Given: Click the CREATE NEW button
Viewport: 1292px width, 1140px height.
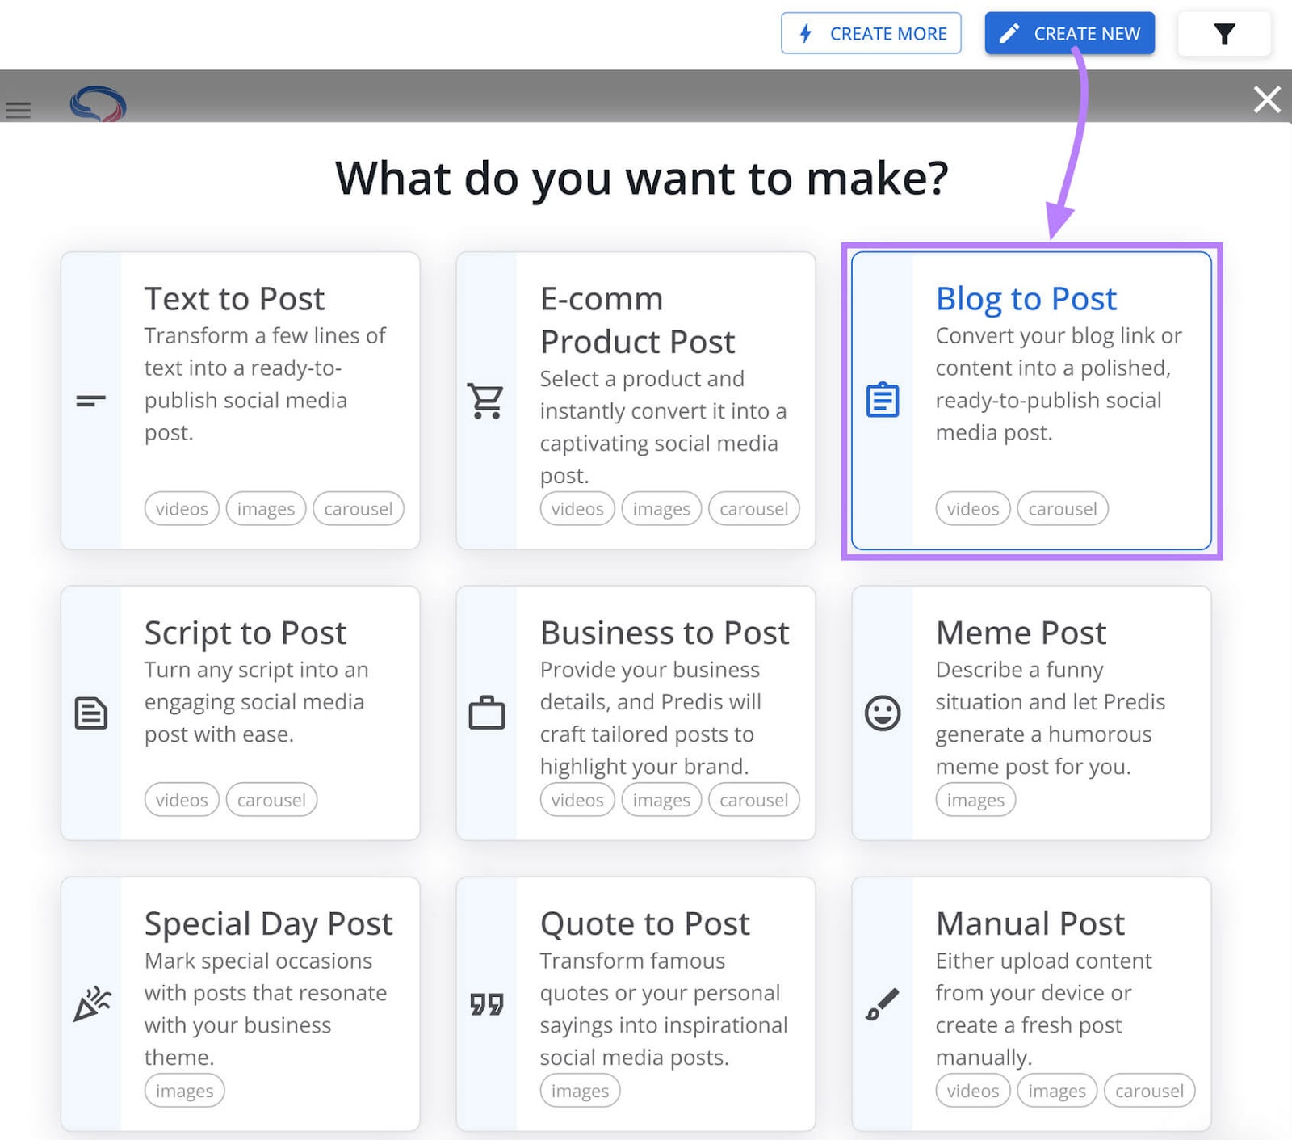Looking at the screenshot, I should pos(1068,33).
